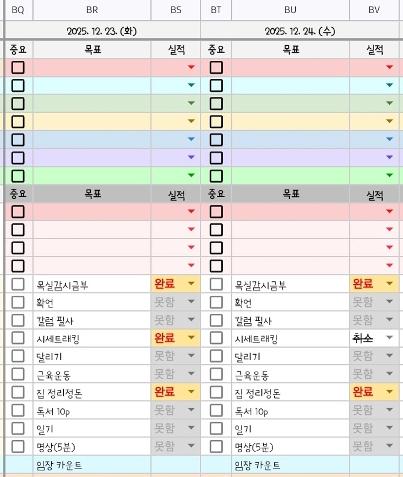
Task: Check the 목실감사금부 checkbox under December 23
Action: click(18, 284)
